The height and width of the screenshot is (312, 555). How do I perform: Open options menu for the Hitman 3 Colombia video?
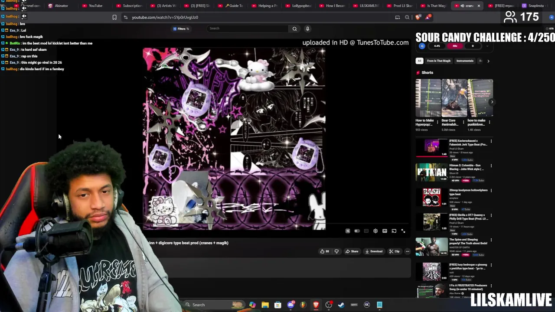pyautogui.click(x=491, y=166)
